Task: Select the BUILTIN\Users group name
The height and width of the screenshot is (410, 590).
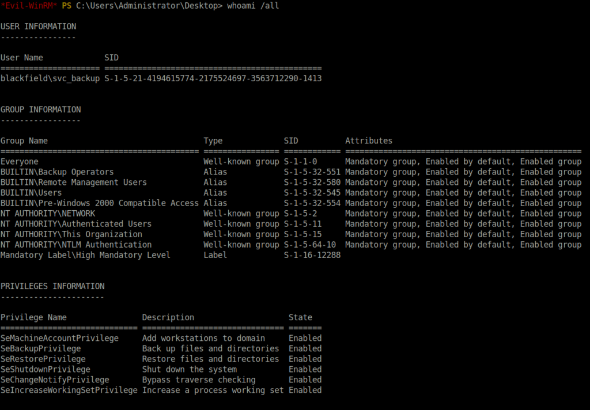Action: click(x=31, y=192)
